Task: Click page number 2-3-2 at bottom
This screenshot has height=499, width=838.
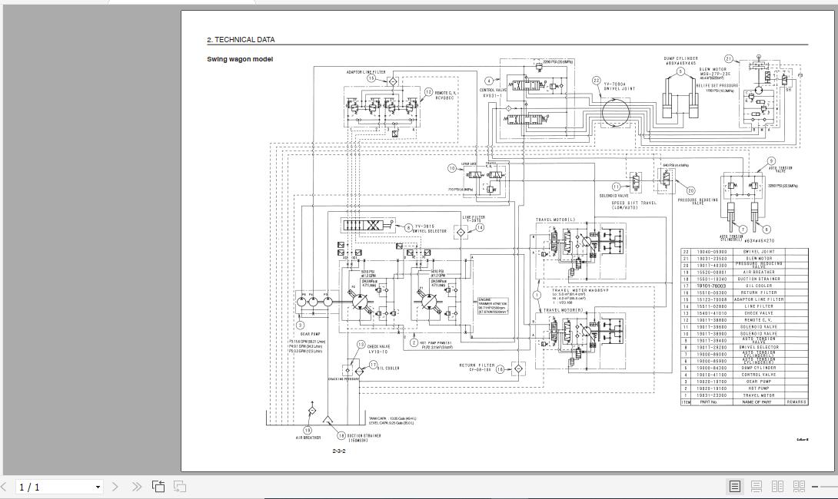Action: tap(339, 451)
